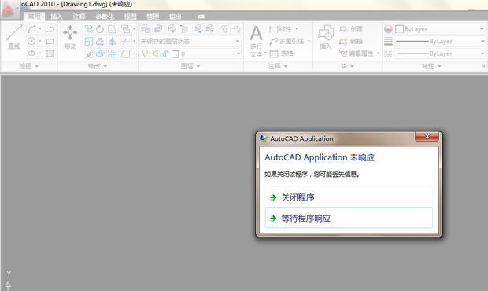Click the Scale modify icon
This screenshot has width=488, height=291.
pyautogui.click(x=89, y=42)
